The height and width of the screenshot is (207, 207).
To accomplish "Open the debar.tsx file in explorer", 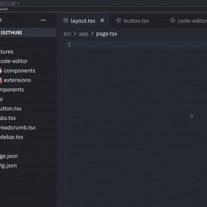I will (x=11, y=137).
